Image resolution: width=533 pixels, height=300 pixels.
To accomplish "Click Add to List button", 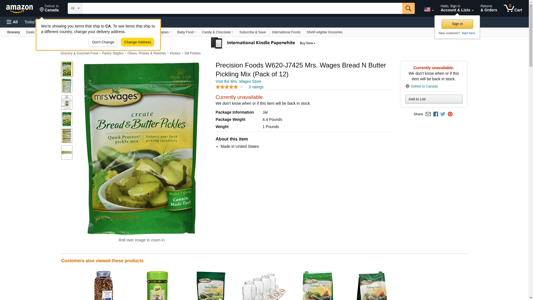I will [x=434, y=99].
